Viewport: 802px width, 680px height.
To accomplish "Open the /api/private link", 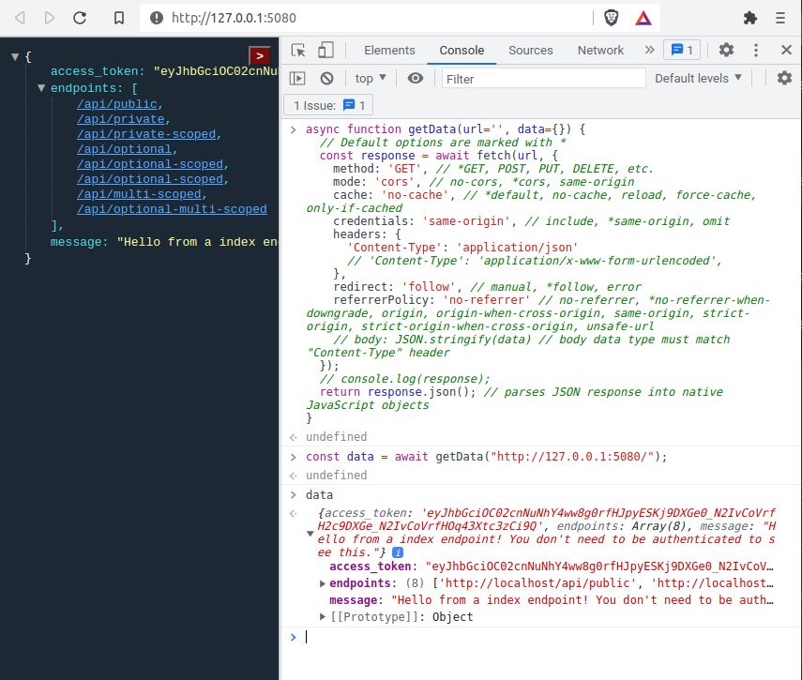I will pos(121,119).
